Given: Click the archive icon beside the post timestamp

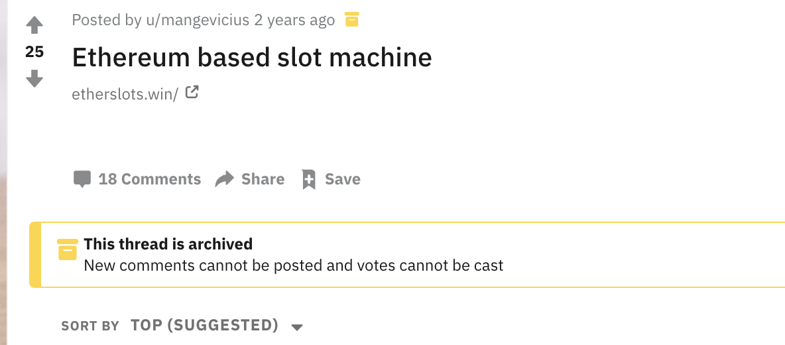Looking at the screenshot, I should coord(352,20).
